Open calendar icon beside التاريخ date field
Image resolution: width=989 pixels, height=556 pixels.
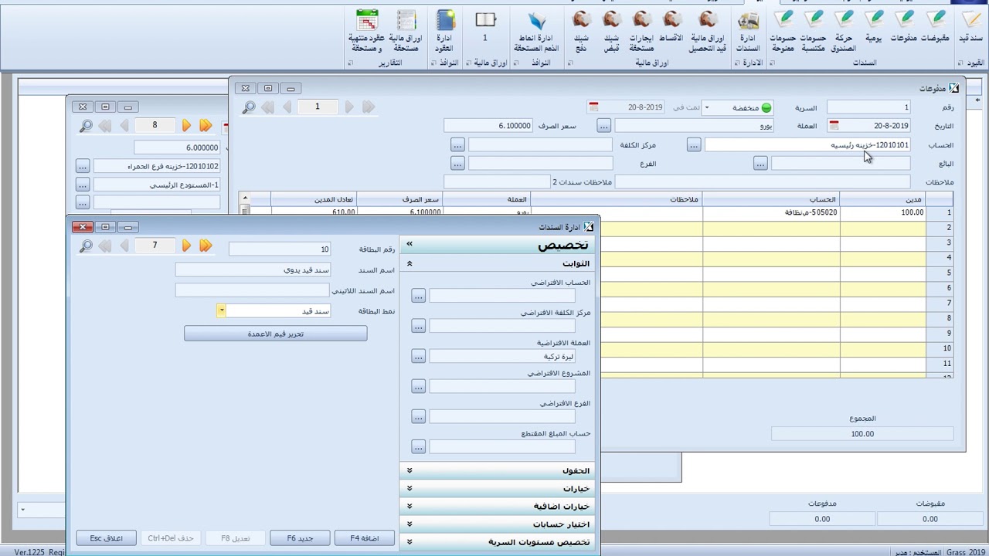click(834, 125)
